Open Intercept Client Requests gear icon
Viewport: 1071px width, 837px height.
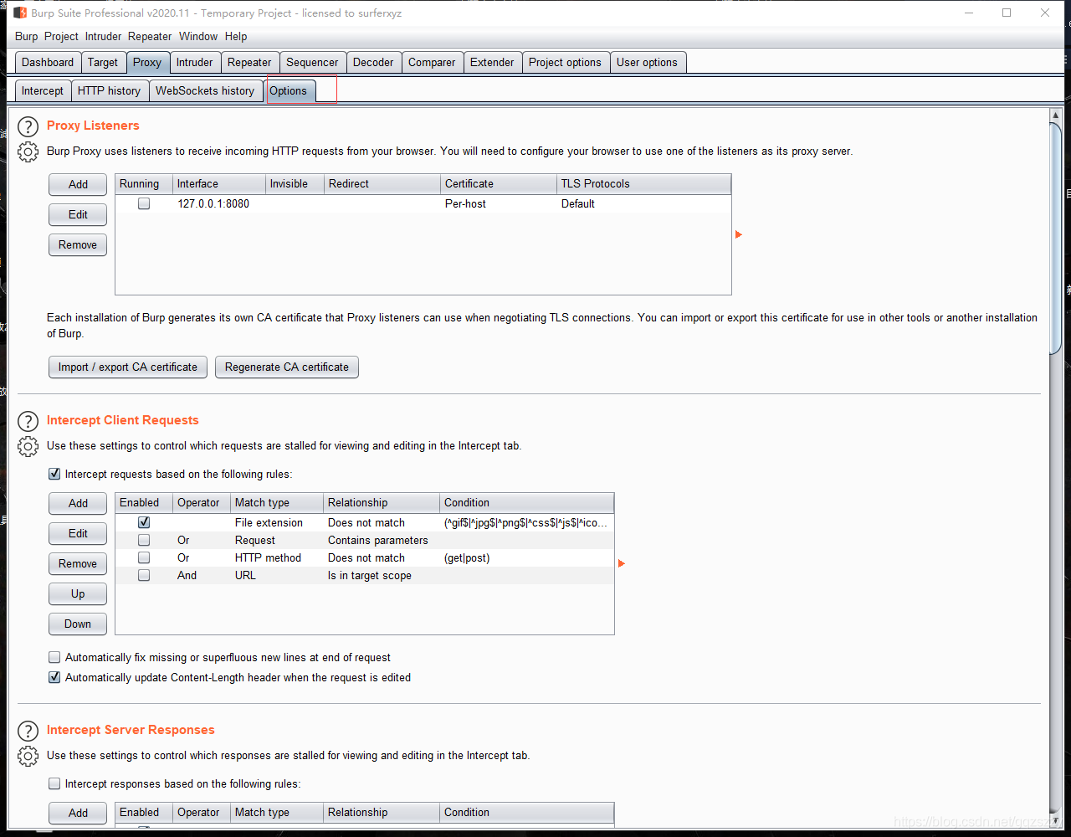pyautogui.click(x=28, y=447)
